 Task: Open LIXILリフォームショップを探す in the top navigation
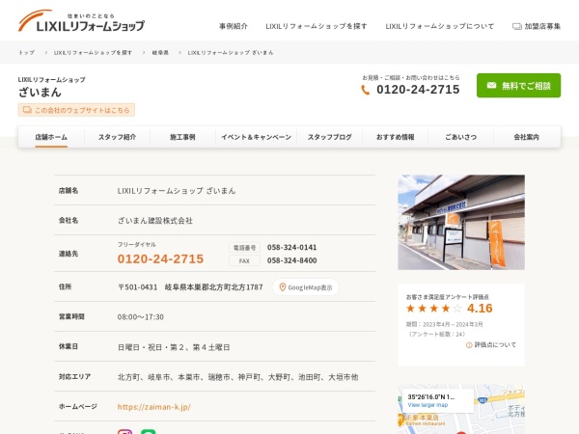pyautogui.click(x=317, y=26)
